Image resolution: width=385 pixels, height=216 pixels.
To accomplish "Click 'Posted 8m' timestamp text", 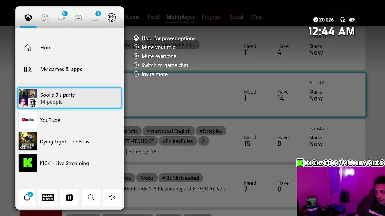I will (318, 82).
